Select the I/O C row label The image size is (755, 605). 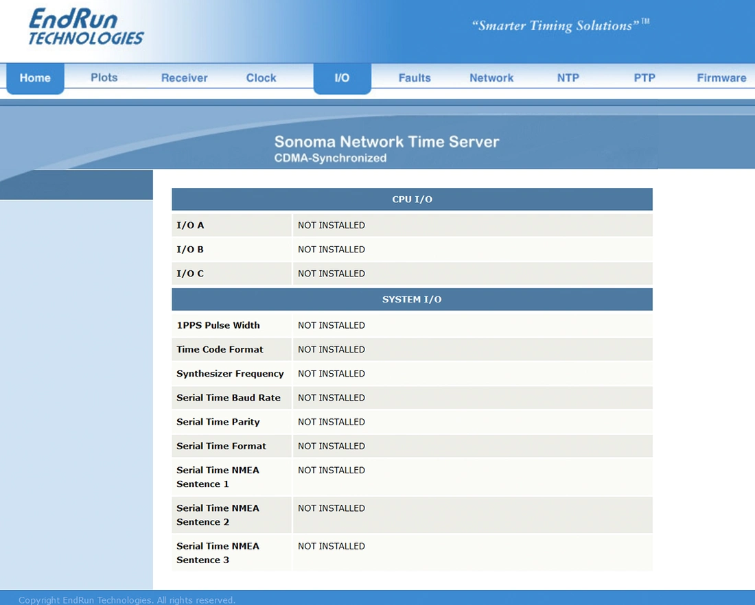190,274
